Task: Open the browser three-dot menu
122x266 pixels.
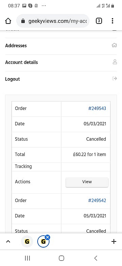Action: (x=113, y=21)
